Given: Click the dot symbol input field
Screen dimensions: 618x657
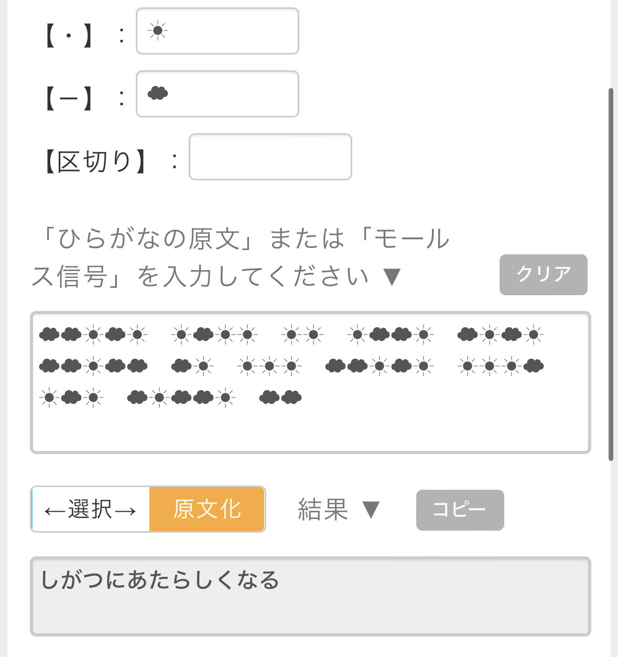Looking at the screenshot, I should click(x=218, y=31).
